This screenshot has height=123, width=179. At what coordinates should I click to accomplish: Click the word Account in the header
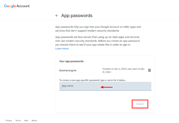[x=23, y=6]
